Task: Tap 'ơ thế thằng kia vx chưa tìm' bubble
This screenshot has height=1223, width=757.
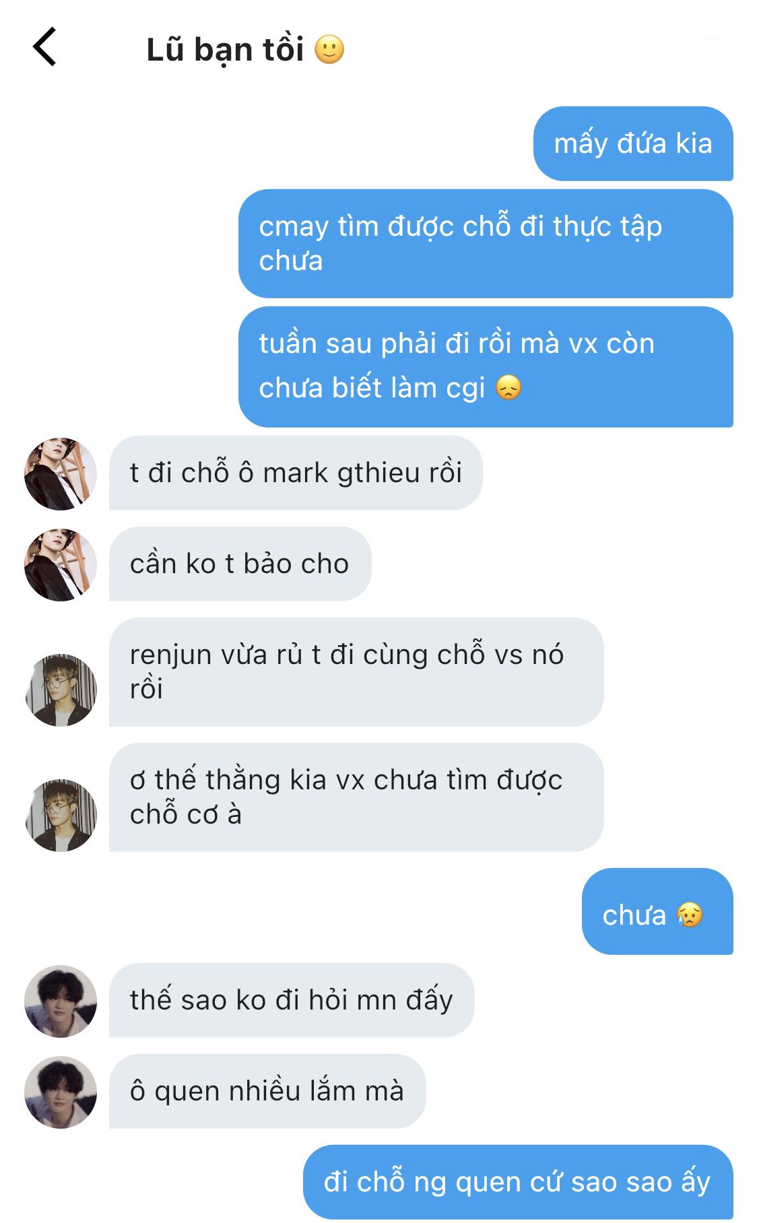Action: click(356, 797)
